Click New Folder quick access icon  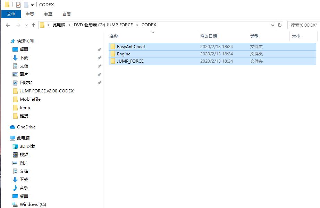tap(26, 5)
